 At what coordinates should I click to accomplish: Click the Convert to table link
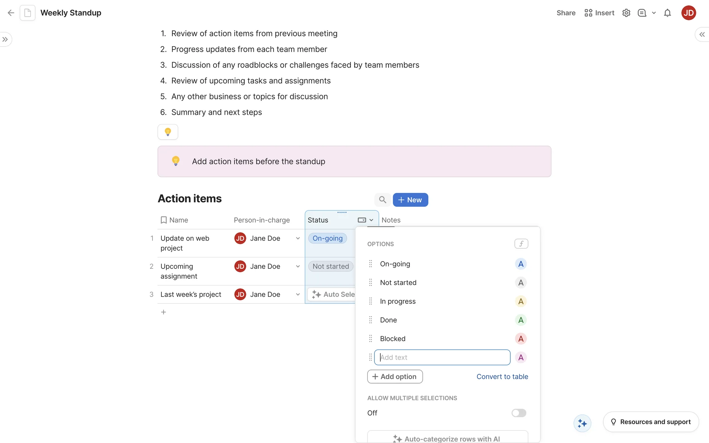(502, 377)
